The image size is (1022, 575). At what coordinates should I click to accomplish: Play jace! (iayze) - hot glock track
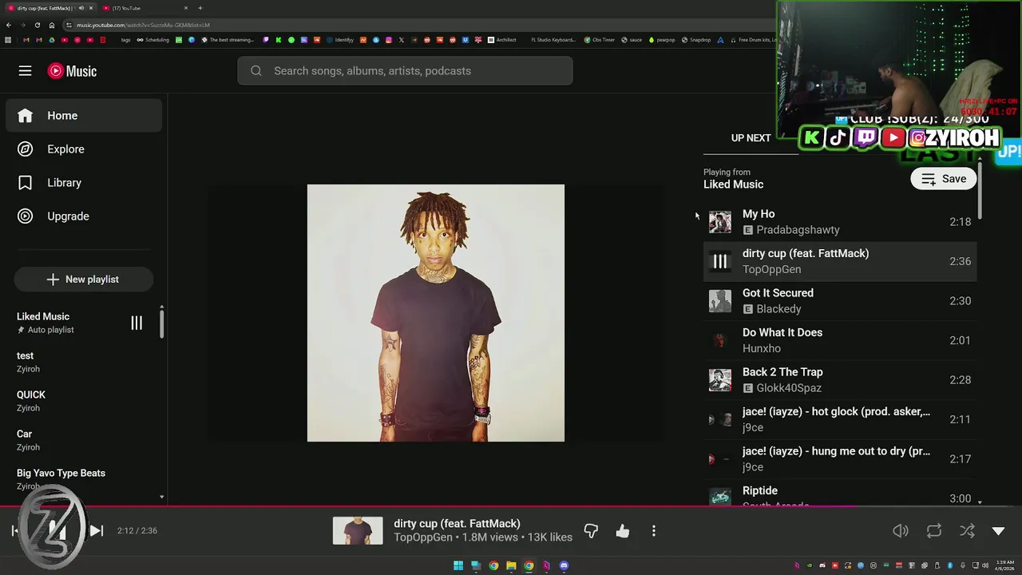840,419
